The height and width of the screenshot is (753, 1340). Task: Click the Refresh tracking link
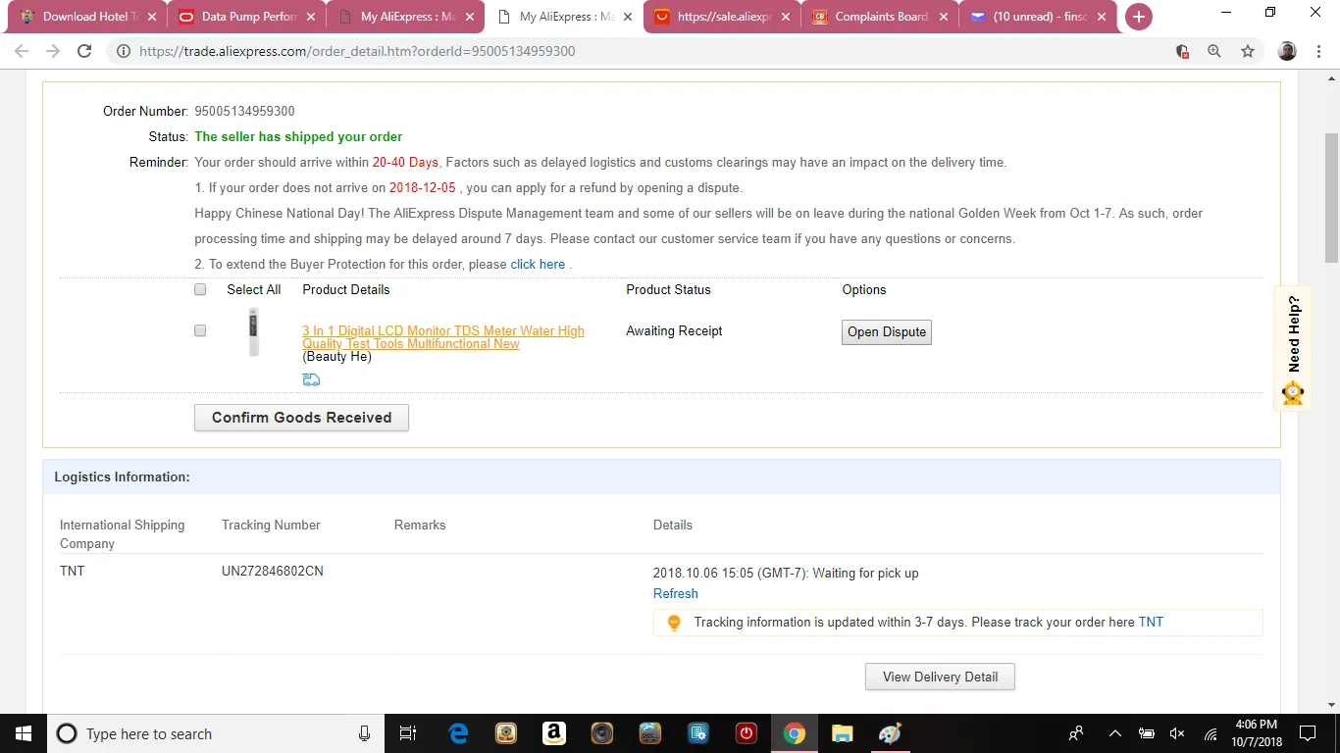click(x=676, y=594)
